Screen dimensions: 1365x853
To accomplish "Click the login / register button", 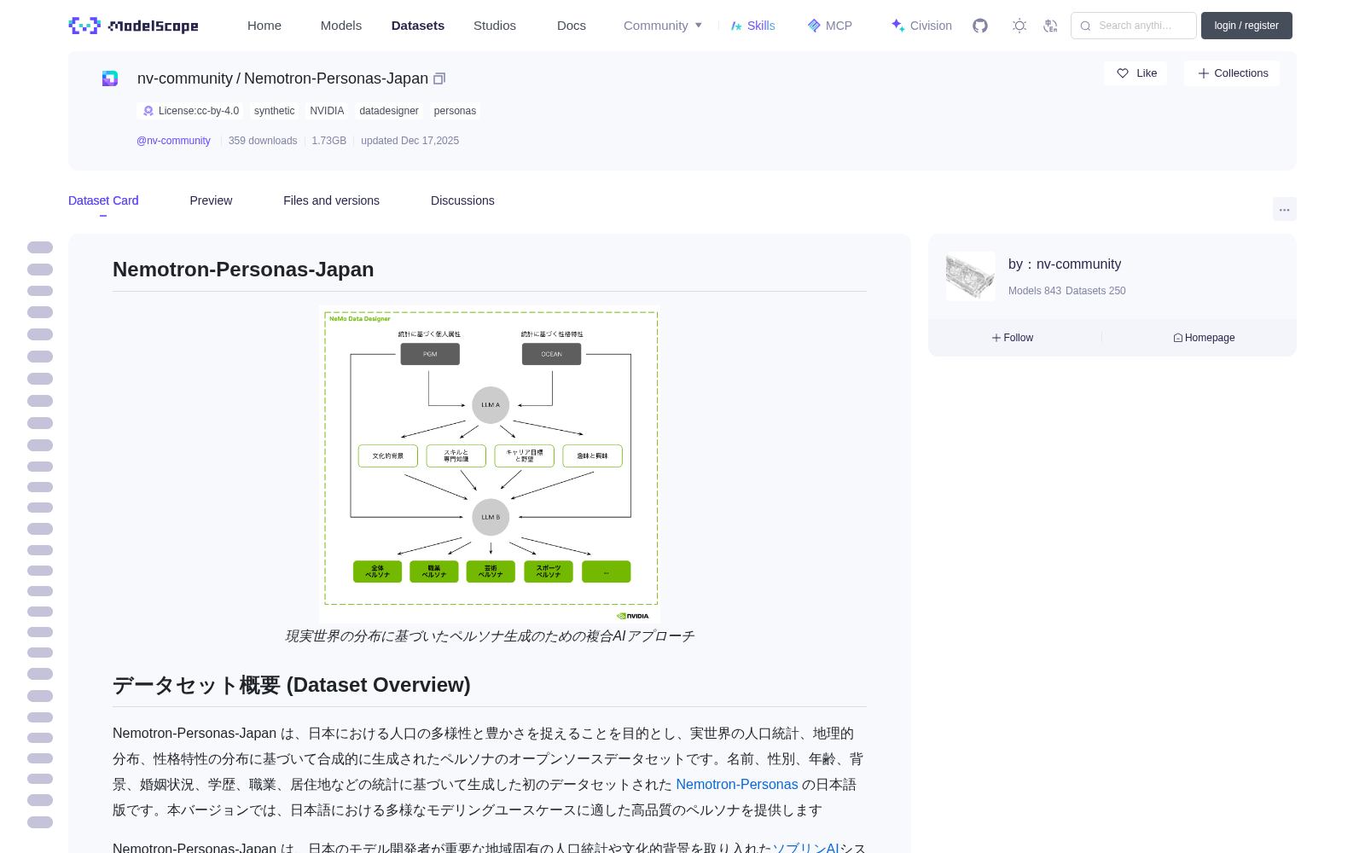I will (x=1246, y=26).
